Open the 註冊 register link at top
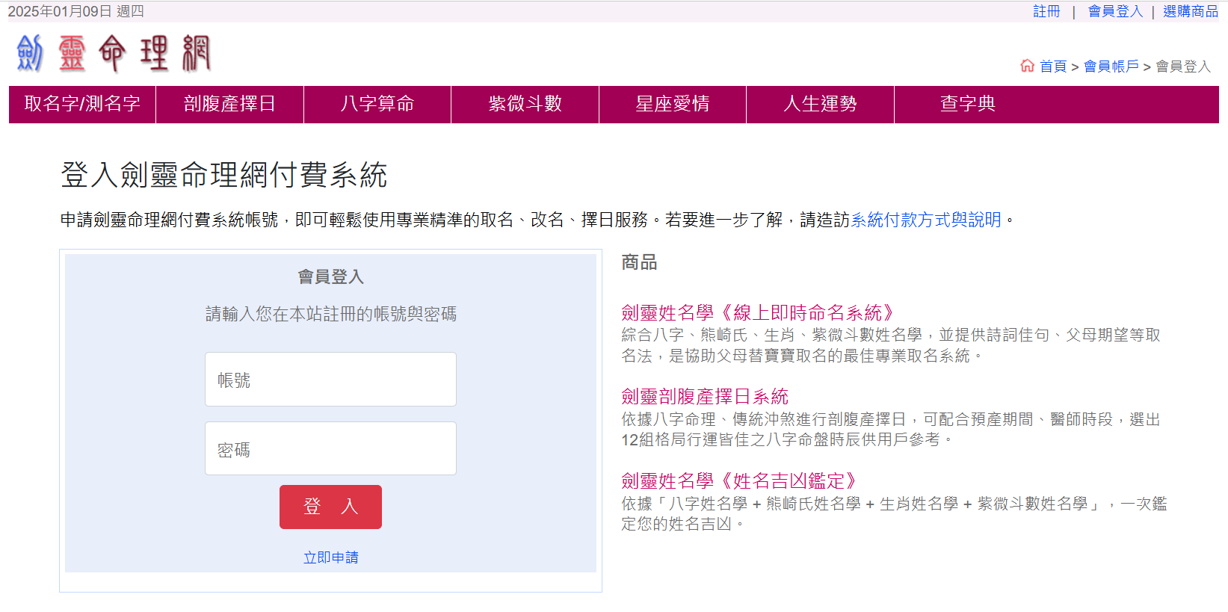This screenshot has height=612, width=1228. click(x=1046, y=11)
